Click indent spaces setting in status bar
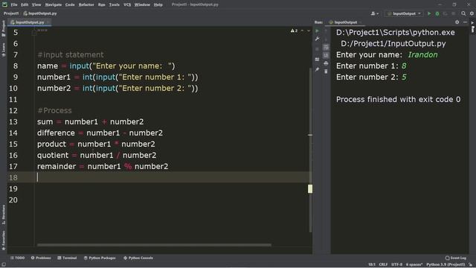Viewport: 476px width, 268px height. 414,265
